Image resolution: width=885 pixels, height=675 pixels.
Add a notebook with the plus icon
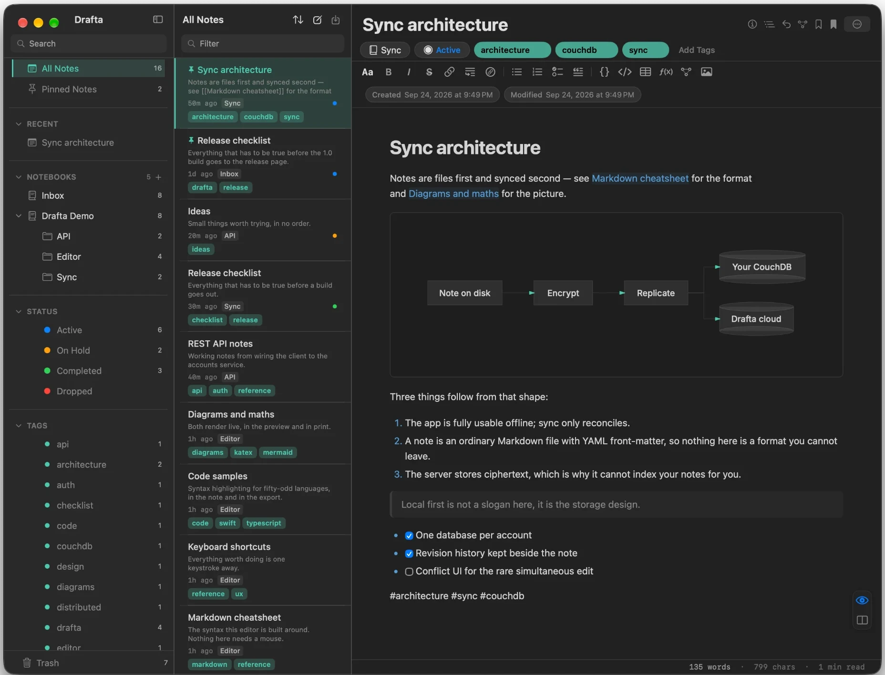(159, 177)
